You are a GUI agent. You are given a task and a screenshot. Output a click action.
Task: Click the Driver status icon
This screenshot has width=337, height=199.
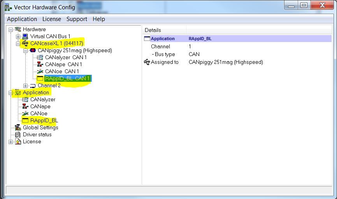pyautogui.click(x=18, y=134)
